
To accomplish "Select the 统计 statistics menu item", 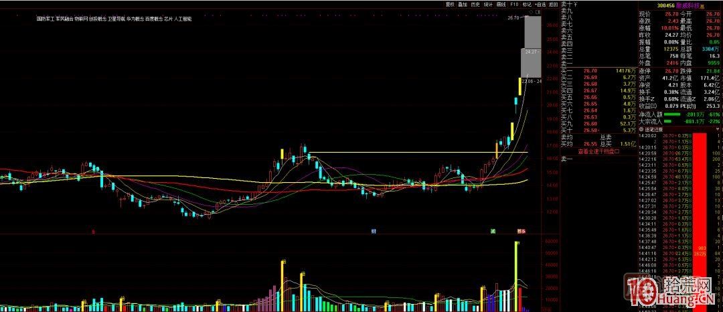I will tap(489, 4).
